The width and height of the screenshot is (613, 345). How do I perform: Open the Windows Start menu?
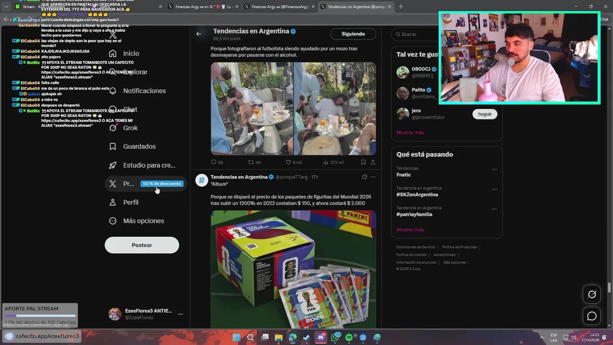236,337
